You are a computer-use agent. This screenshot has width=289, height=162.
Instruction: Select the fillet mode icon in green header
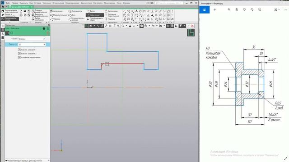pyautogui.click(x=7, y=33)
